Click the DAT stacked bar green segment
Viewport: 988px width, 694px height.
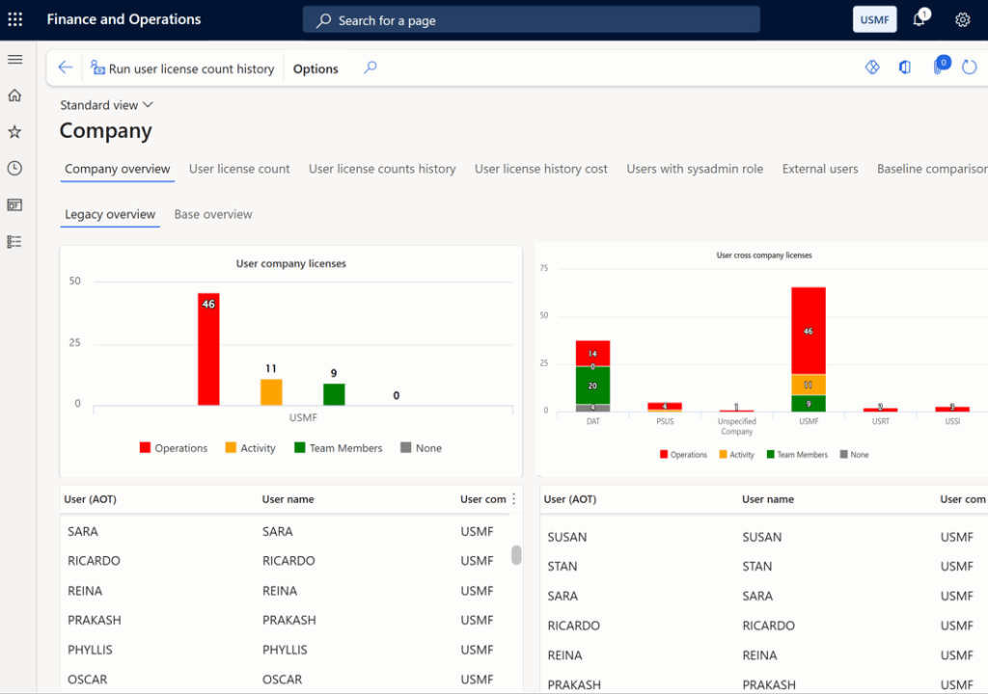pyautogui.click(x=592, y=386)
